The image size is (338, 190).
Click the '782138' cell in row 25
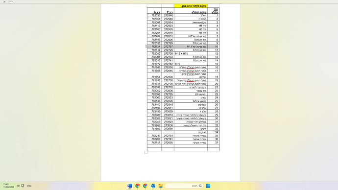(154, 101)
